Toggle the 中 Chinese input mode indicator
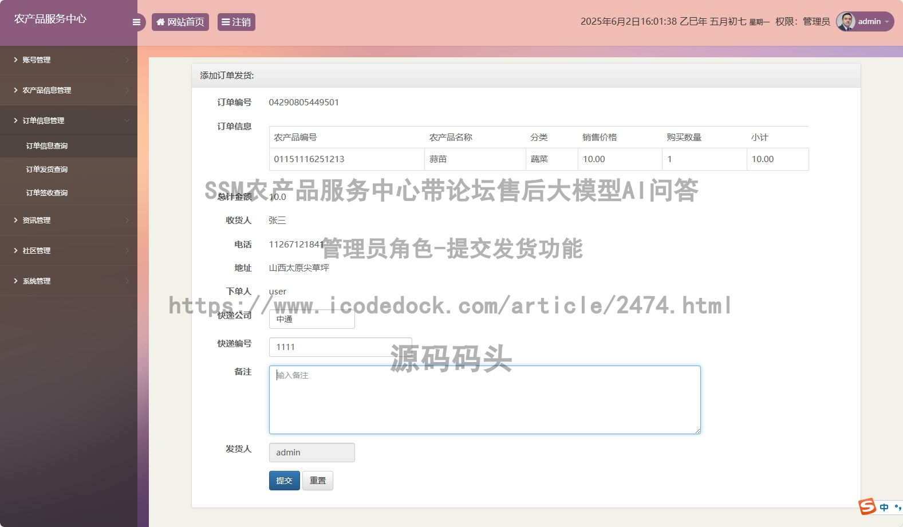Screen dimensions: 903x527 tap(884, 508)
